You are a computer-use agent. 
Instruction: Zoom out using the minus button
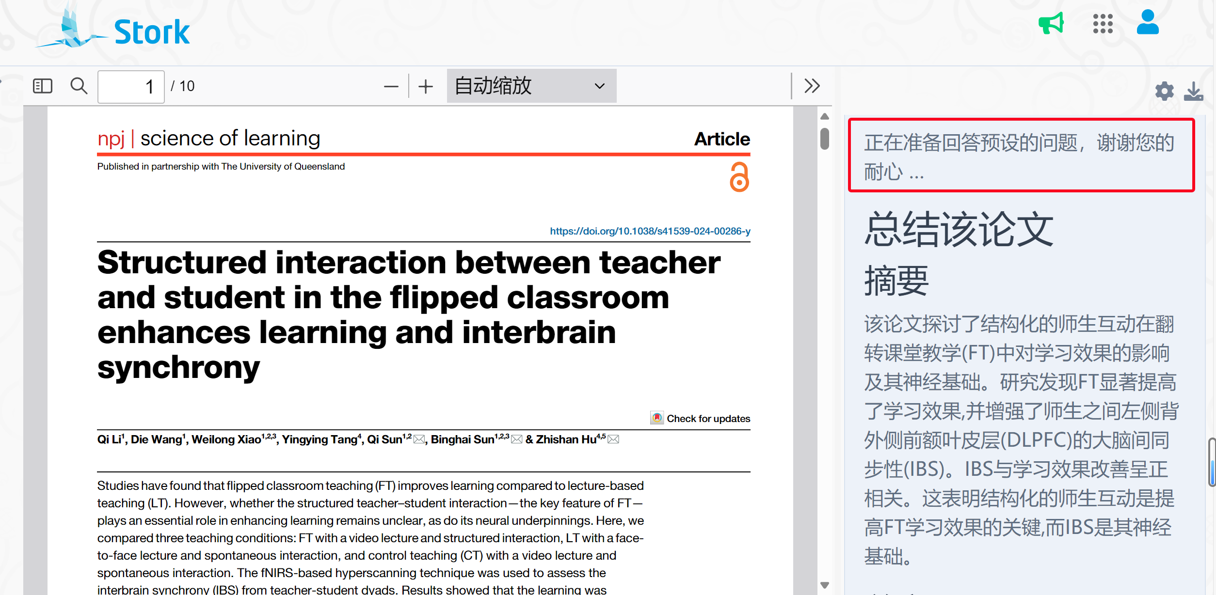pyautogui.click(x=391, y=87)
